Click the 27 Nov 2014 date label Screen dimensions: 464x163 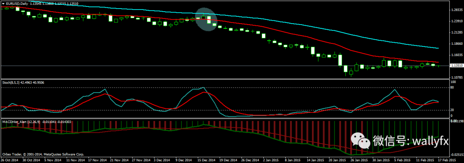click(141, 160)
